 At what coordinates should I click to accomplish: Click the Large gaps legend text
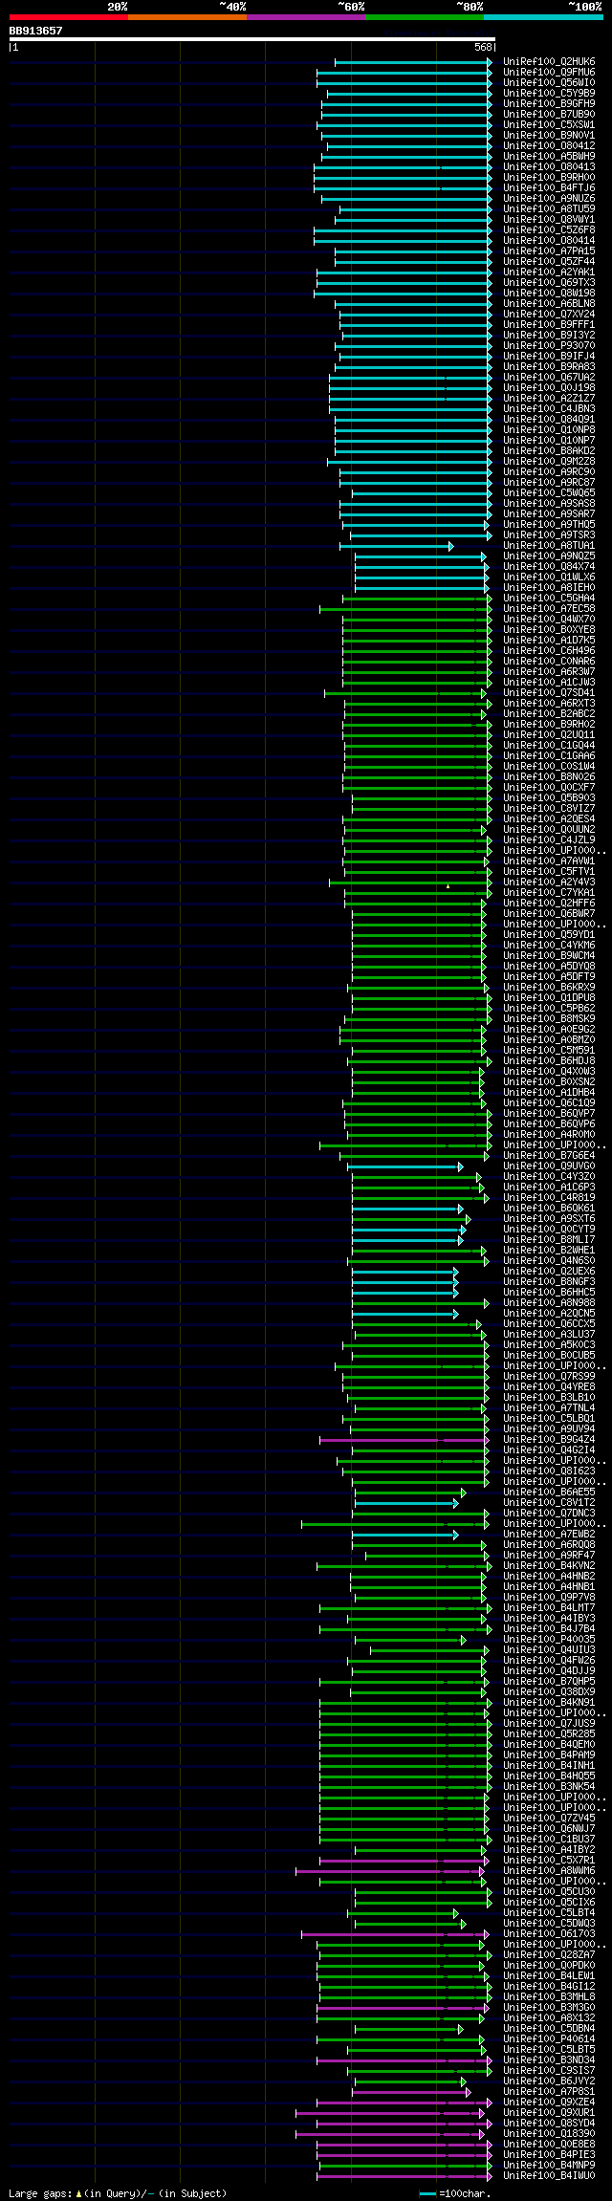[118, 2193]
